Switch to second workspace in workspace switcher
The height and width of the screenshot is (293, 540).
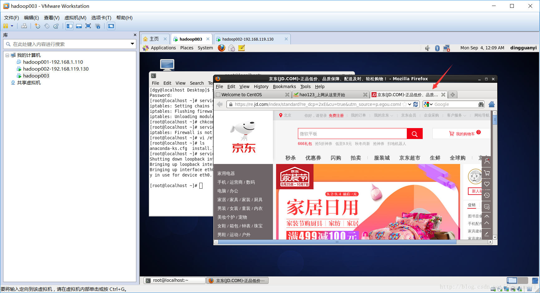tap(523, 281)
